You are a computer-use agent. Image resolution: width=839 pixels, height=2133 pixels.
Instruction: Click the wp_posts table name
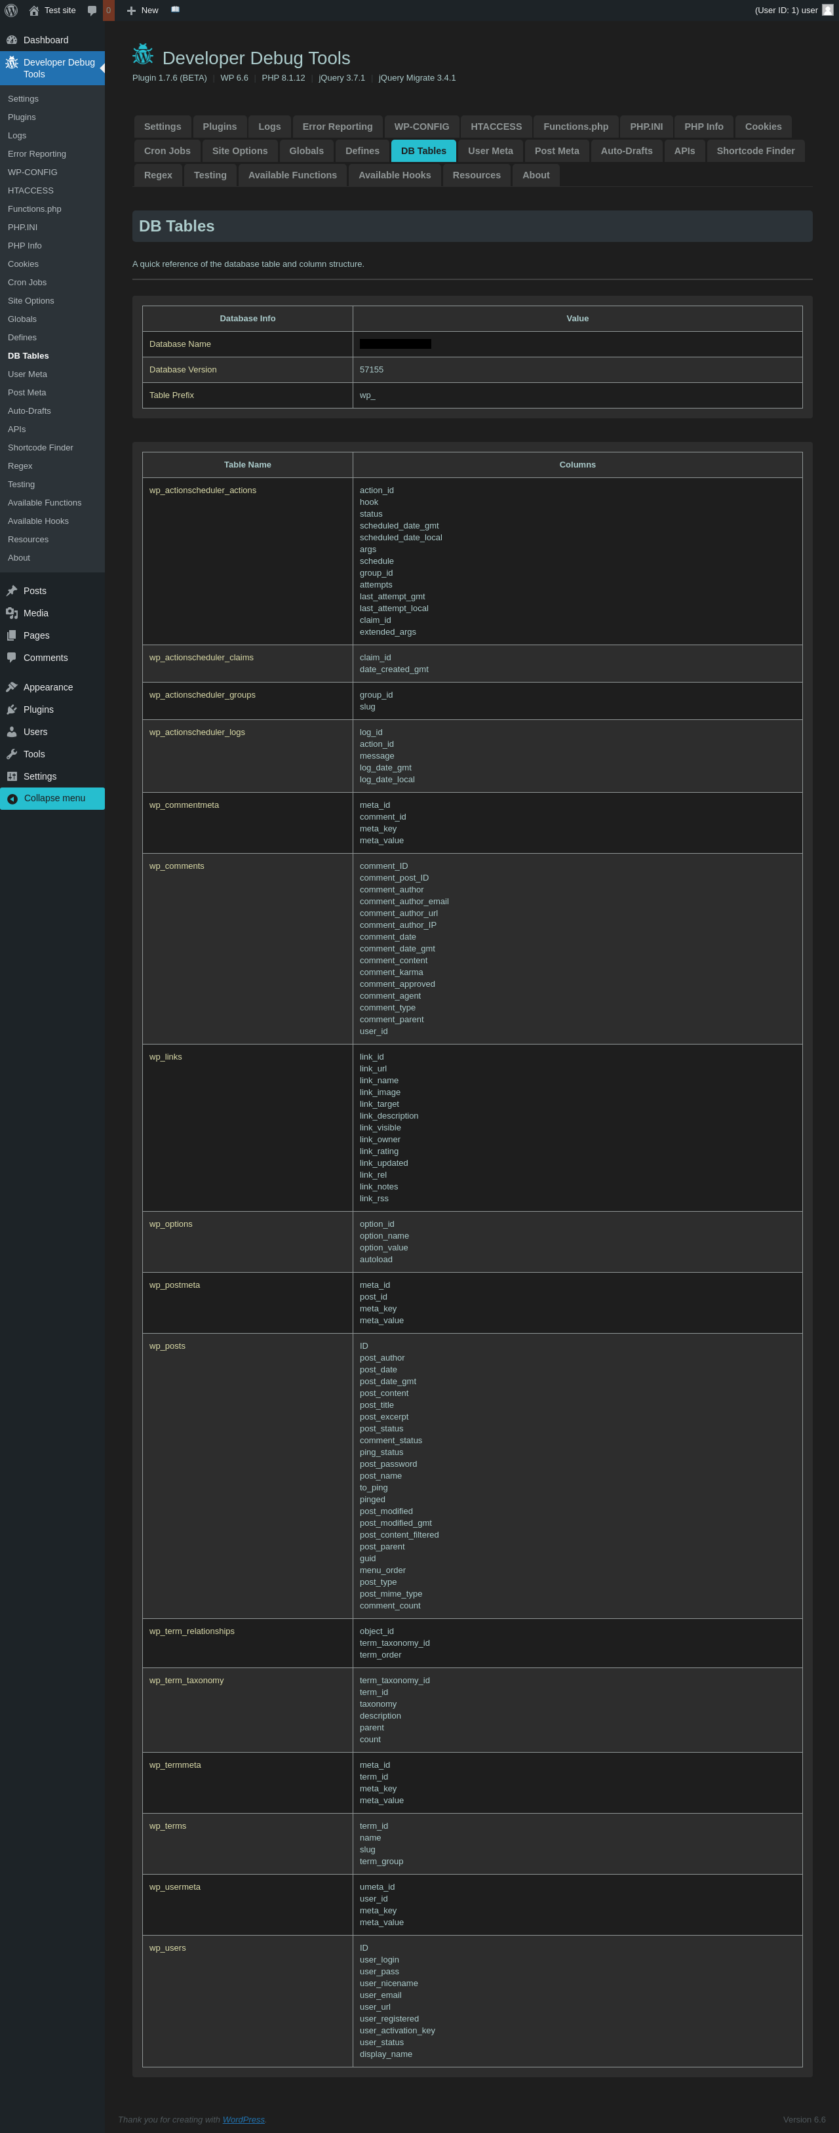tap(167, 1346)
